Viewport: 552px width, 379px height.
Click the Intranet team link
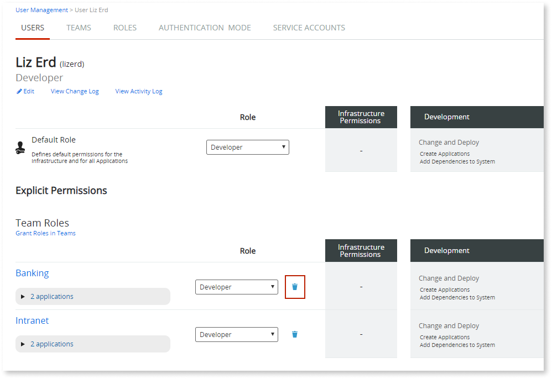click(x=32, y=320)
